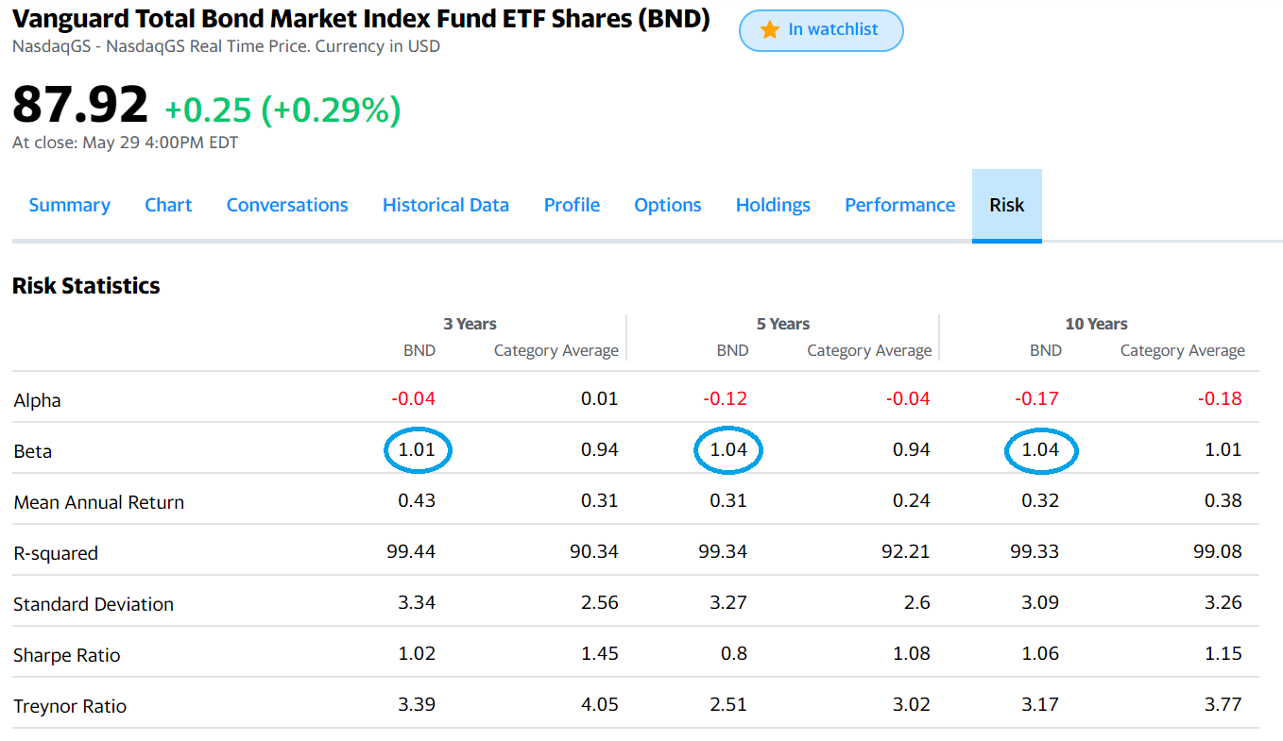The image size is (1283, 741).
Task: Click the R-squared row label
Action: pyautogui.click(x=56, y=553)
